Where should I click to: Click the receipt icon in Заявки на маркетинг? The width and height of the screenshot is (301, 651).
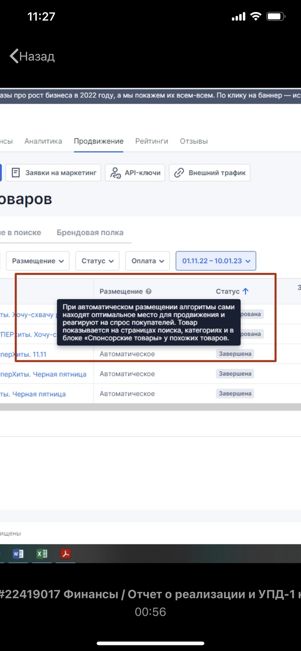pyautogui.click(x=16, y=173)
